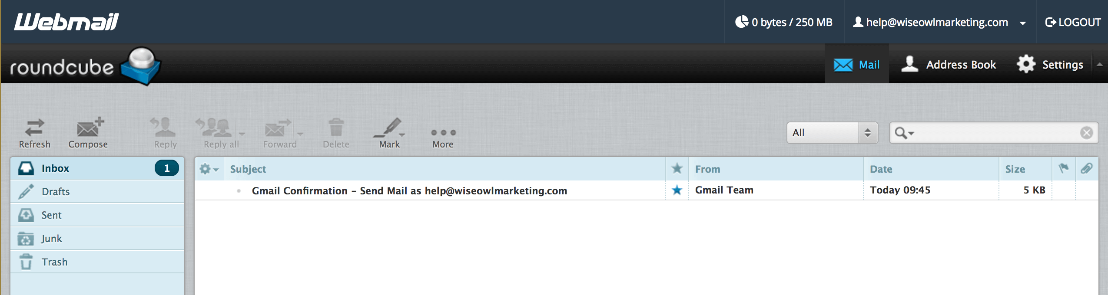This screenshot has height=295, width=1108.
Task: Sort messages by Date column
Action: 881,169
